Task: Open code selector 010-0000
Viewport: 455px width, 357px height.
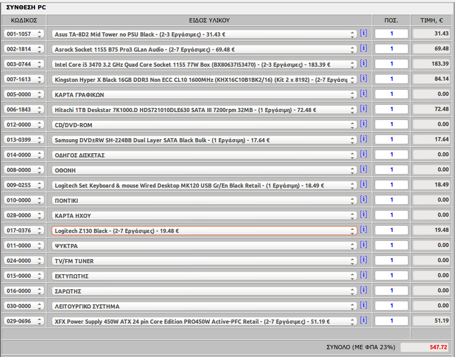Action: click(24, 200)
